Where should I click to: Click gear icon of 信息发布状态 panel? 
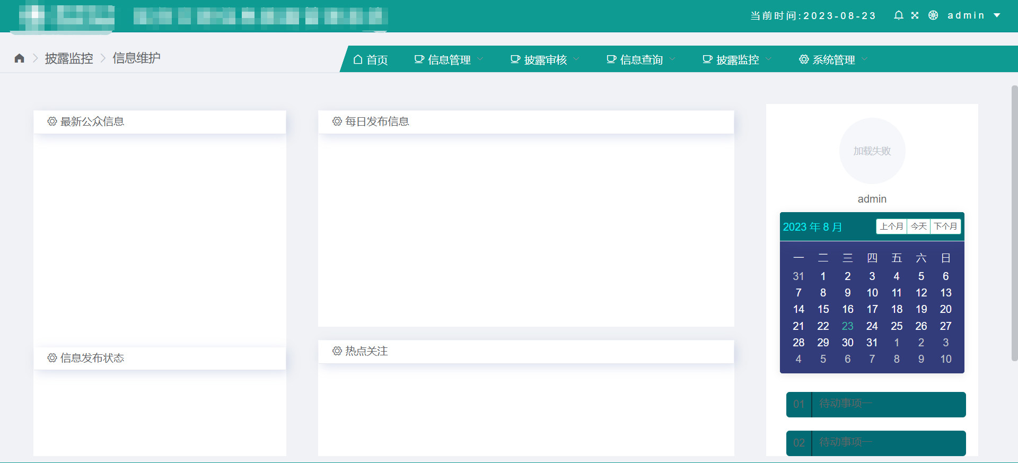click(52, 358)
